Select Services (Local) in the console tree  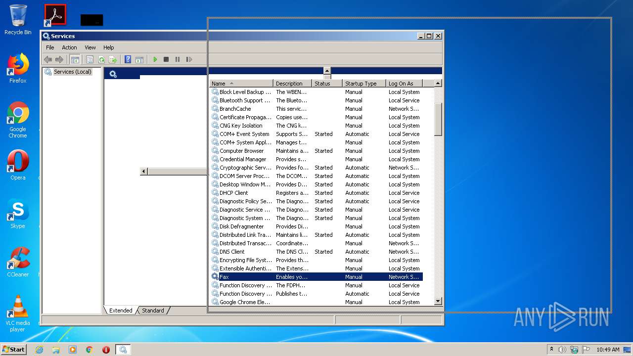tap(72, 72)
